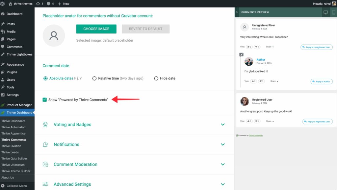Screen dimensions: 337x190
Task: Select Relative time radio option
Action: (94, 78)
